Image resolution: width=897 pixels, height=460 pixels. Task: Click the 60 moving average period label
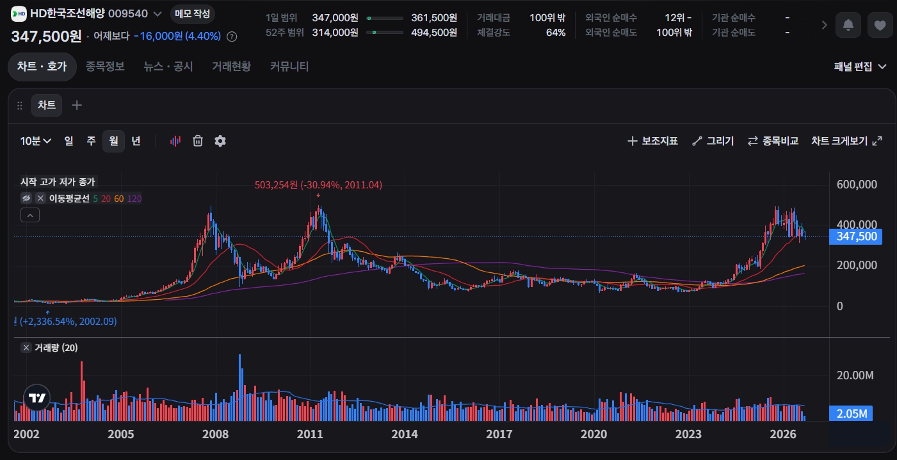pos(119,199)
